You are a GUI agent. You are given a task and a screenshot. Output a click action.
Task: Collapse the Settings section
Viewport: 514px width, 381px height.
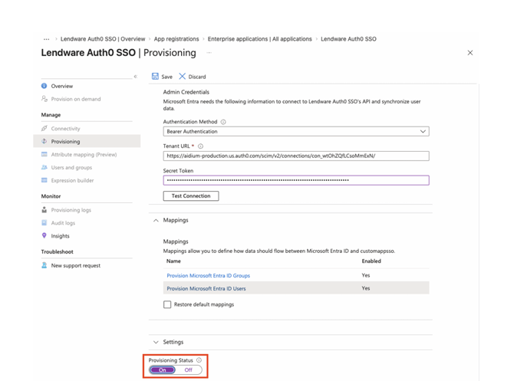tap(157, 343)
